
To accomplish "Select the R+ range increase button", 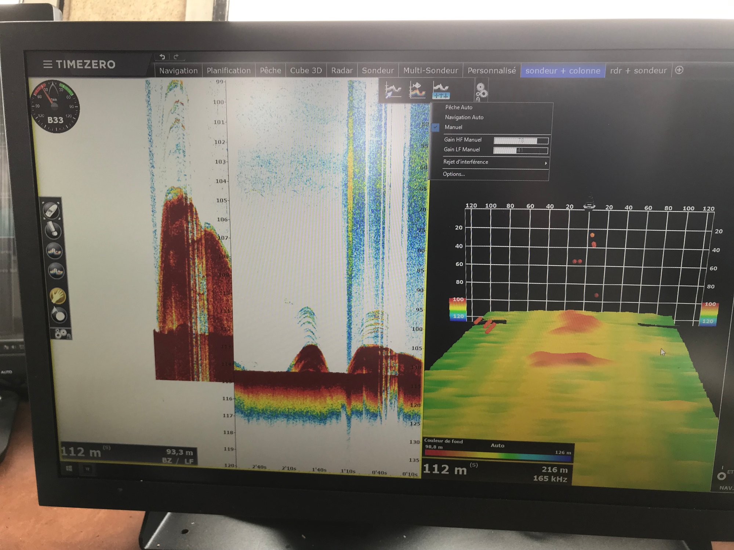I will pyautogui.click(x=56, y=271).
